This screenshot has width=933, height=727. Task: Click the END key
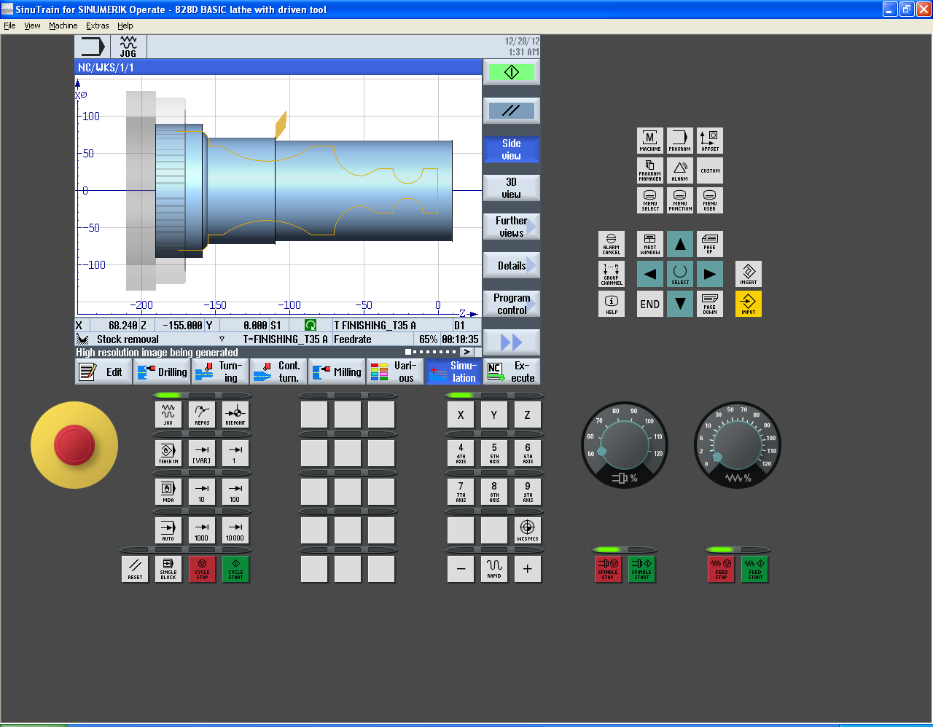(x=650, y=304)
